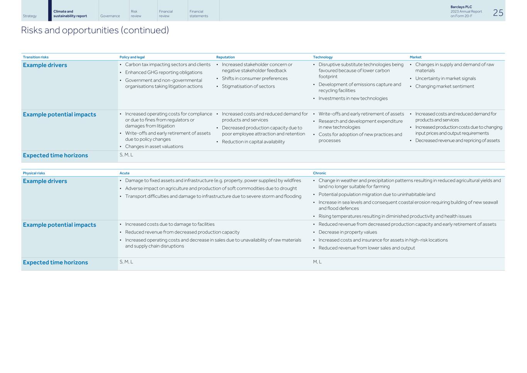
Task: Select the Technology column heading
Action: 322,57
